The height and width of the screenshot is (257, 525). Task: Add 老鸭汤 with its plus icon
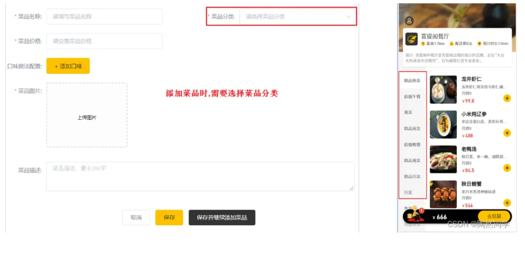point(507,168)
